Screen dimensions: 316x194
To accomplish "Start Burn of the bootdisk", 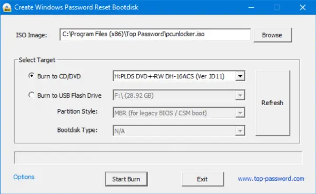I will (x=126, y=179).
